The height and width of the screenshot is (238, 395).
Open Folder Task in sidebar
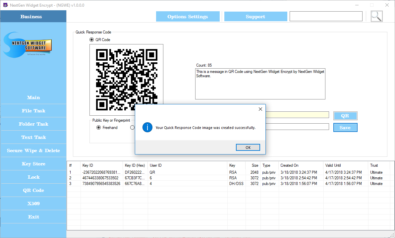click(33, 124)
